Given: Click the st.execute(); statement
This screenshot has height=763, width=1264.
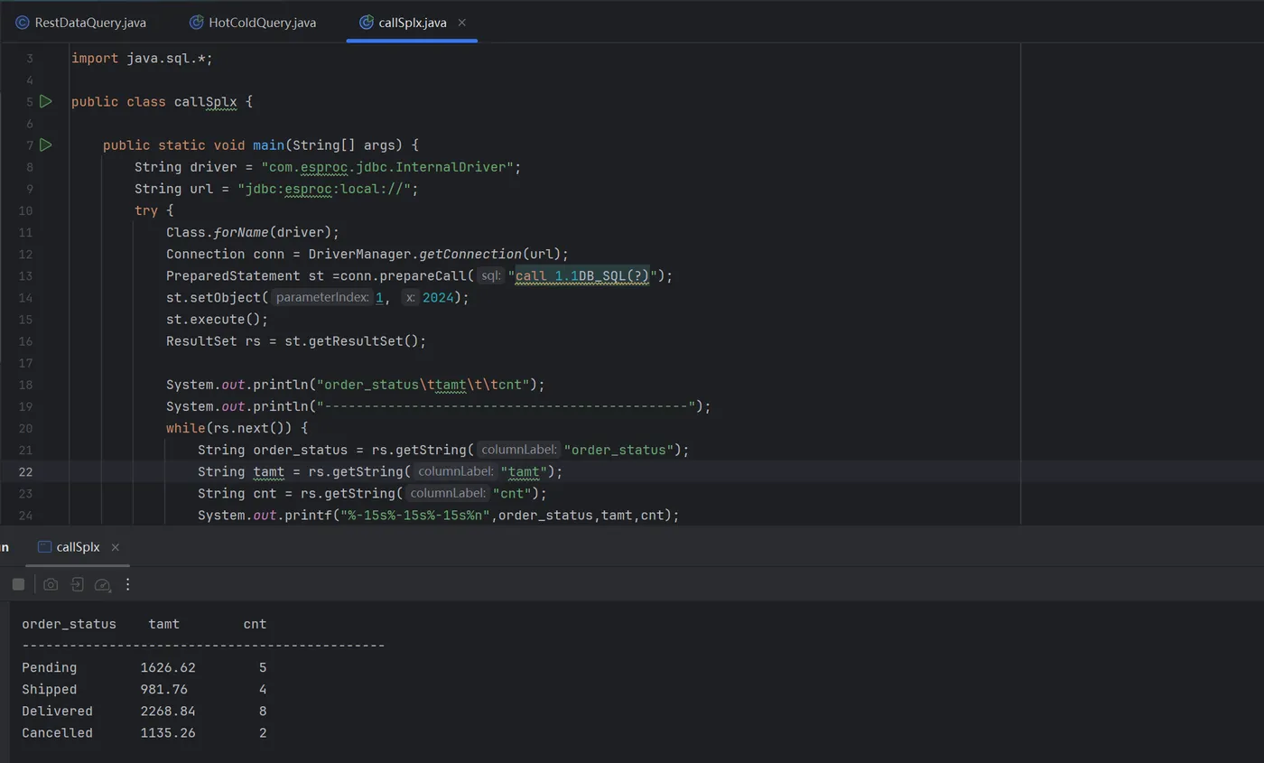Looking at the screenshot, I should 218,319.
